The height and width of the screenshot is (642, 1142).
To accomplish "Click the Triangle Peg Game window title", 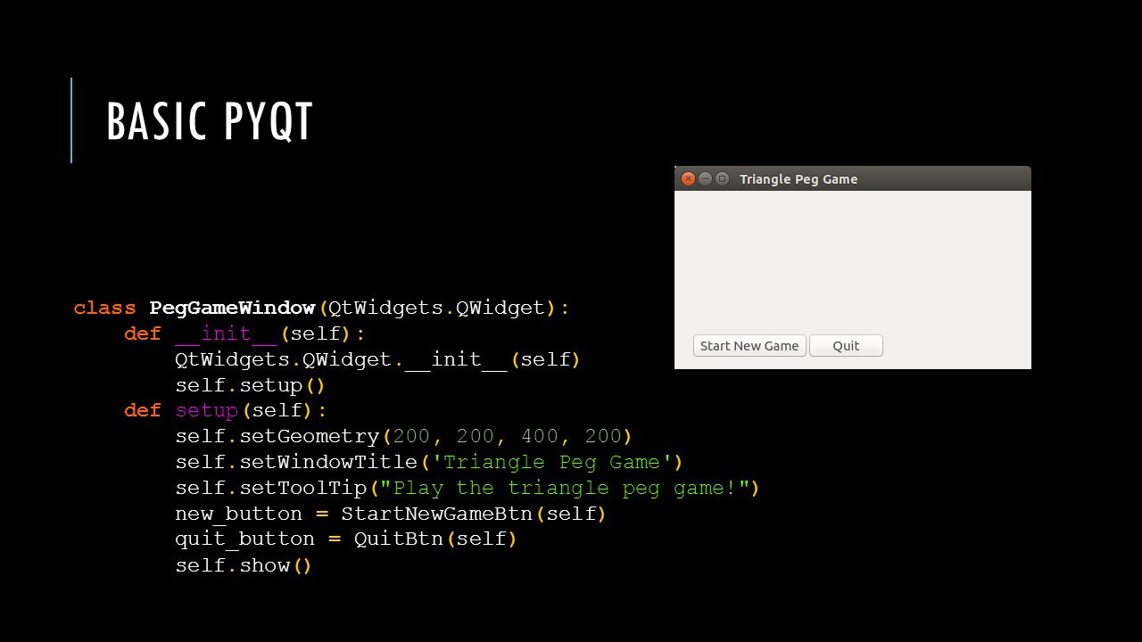I will (x=799, y=179).
